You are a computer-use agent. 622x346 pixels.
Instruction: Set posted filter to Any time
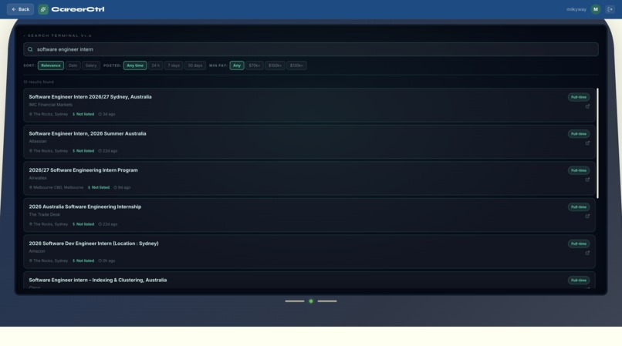(135, 66)
